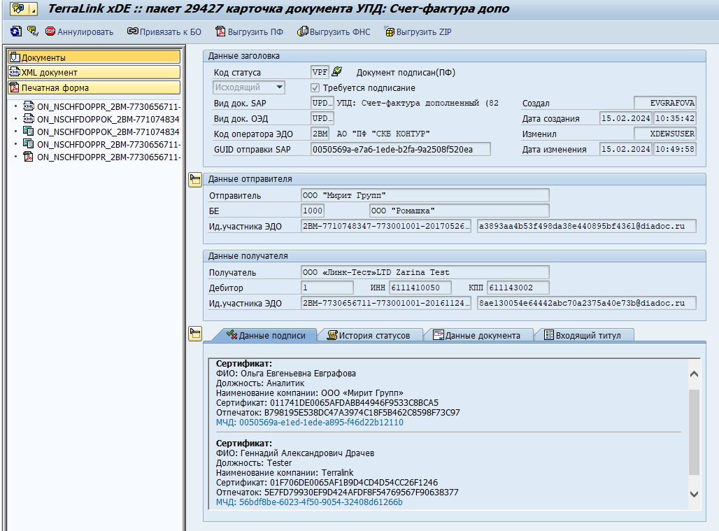Select the XML документ panel button
This screenshot has height=531, width=719.
pyautogui.click(x=94, y=73)
